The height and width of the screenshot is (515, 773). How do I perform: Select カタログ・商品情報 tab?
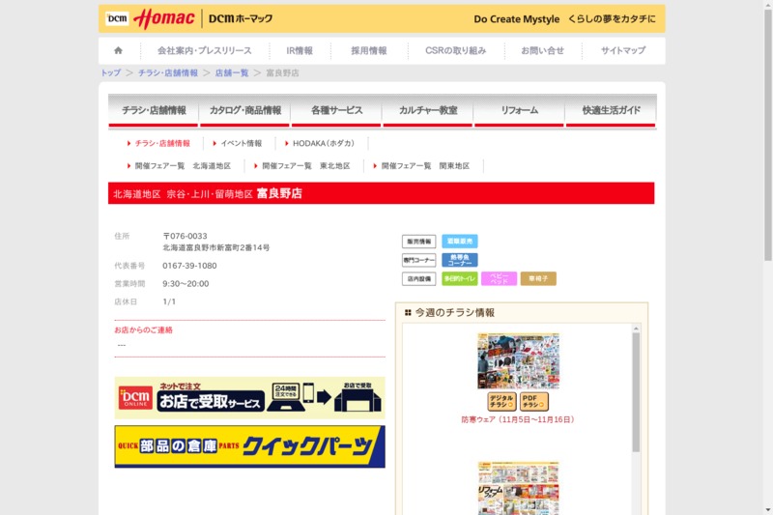245,110
